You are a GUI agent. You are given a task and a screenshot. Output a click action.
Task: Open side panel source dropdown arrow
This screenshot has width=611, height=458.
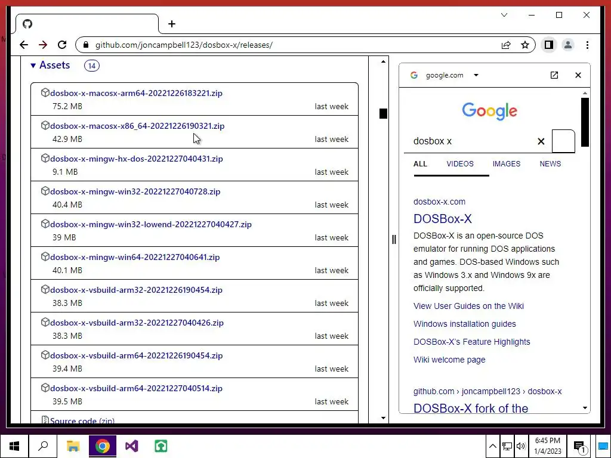coord(476,75)
